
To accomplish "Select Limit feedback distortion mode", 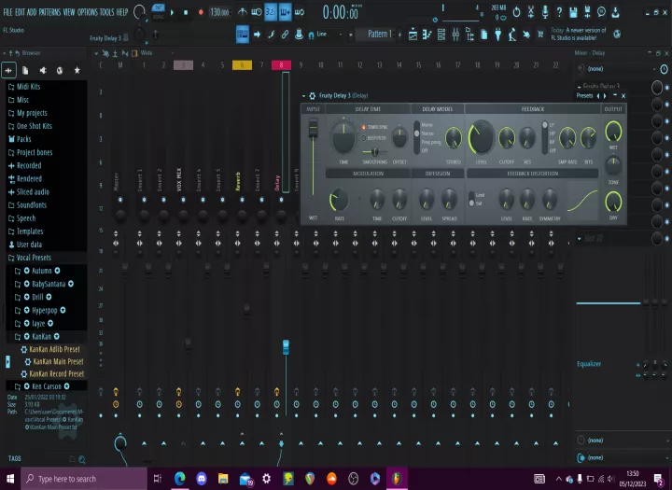I will click(480, 195).
